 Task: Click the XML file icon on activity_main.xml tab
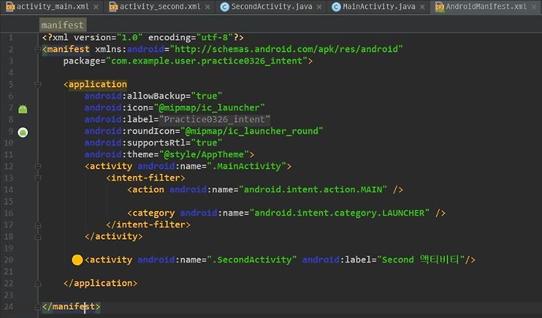point(10,7)
